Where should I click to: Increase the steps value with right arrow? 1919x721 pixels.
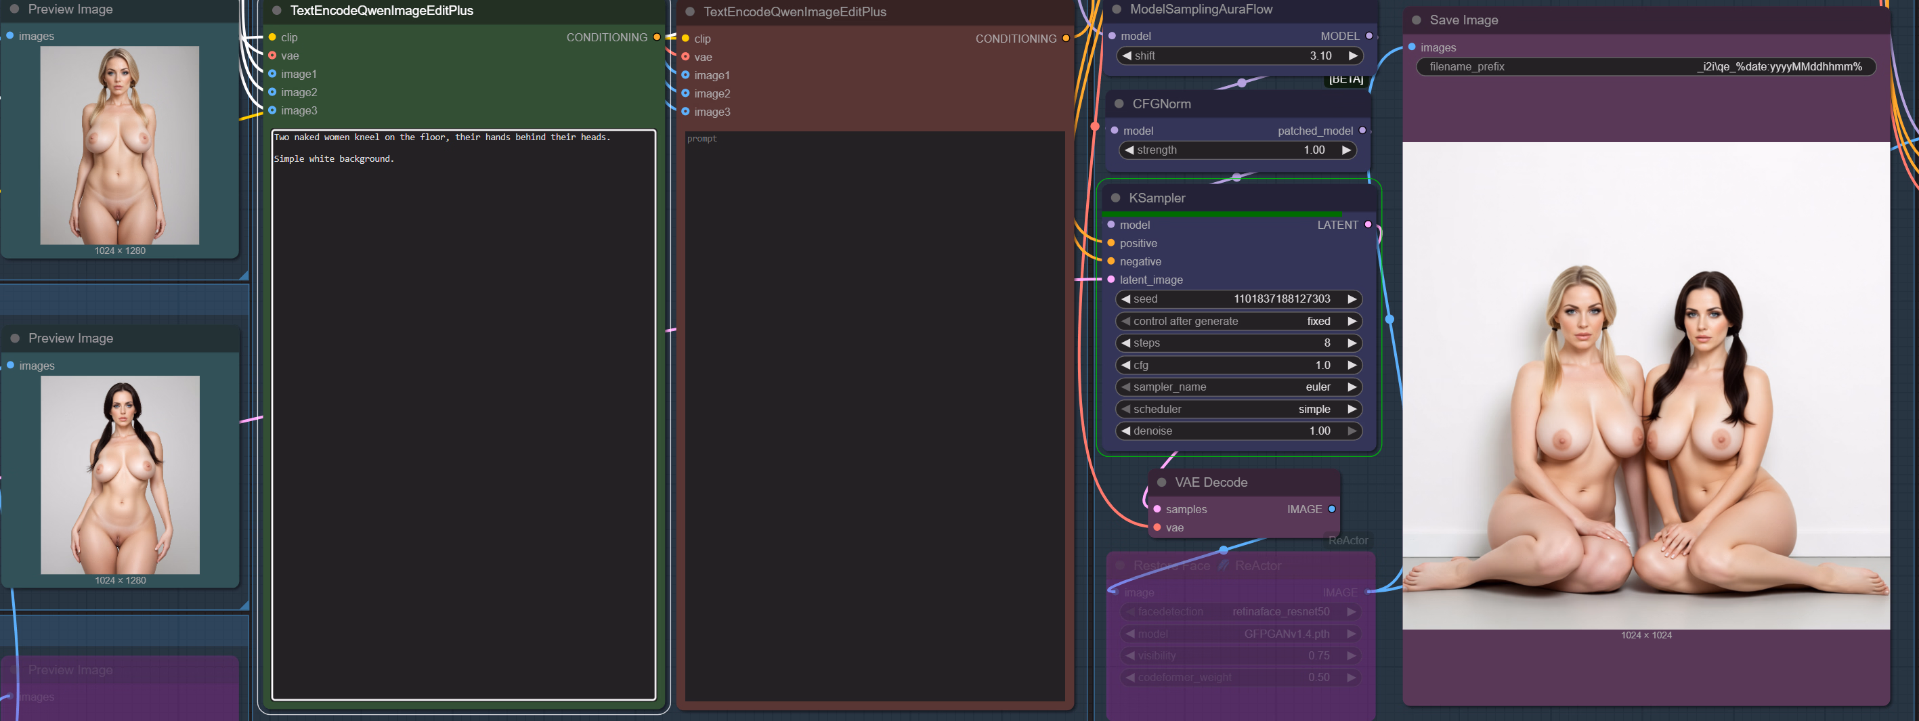1352,343
